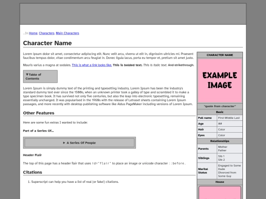Click the ::before code snippet
This screenshot has width=266, height=199.
pyautogui.click(x=177, y=164)
